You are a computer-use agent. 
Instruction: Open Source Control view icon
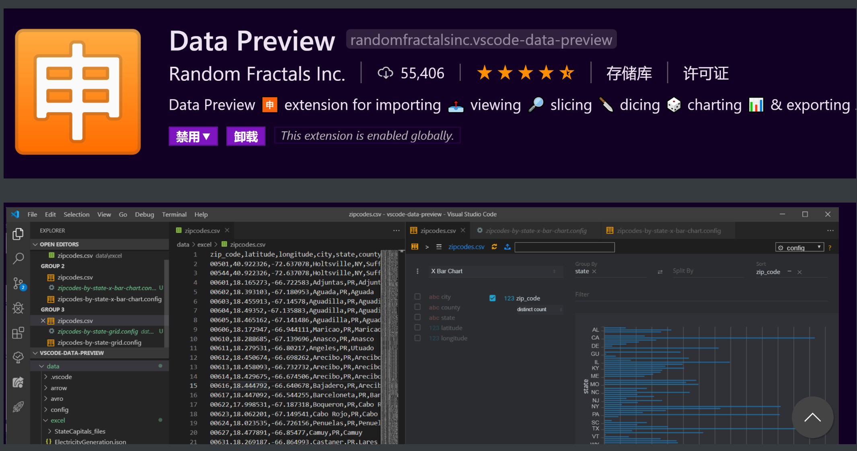[x=18, y=284]
